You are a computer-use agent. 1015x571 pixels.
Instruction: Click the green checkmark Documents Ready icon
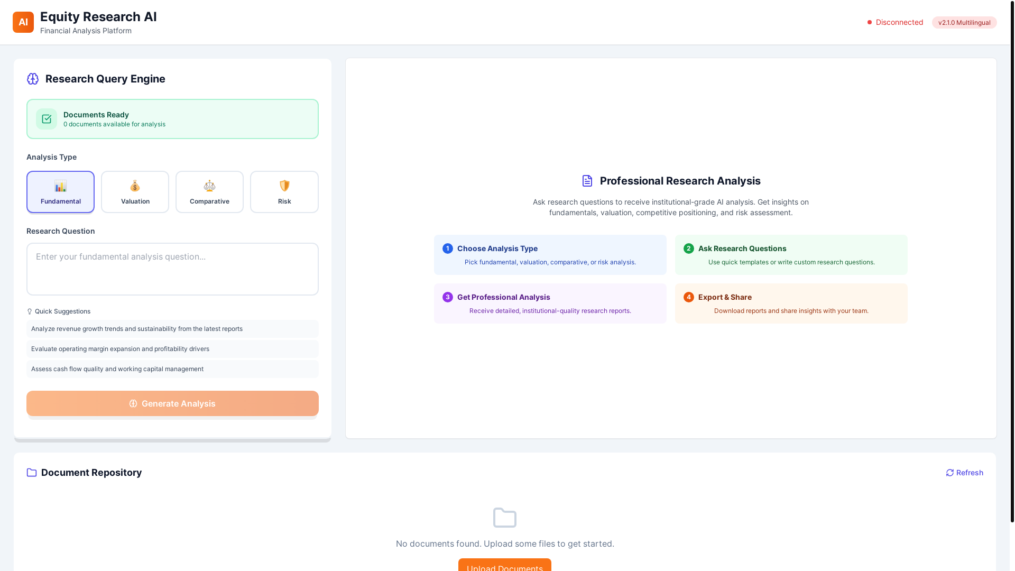47,119
